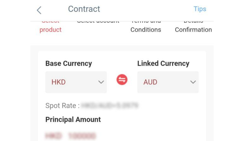
Task: Select the Details Confirmation step
Action: (x=193, y=27)
